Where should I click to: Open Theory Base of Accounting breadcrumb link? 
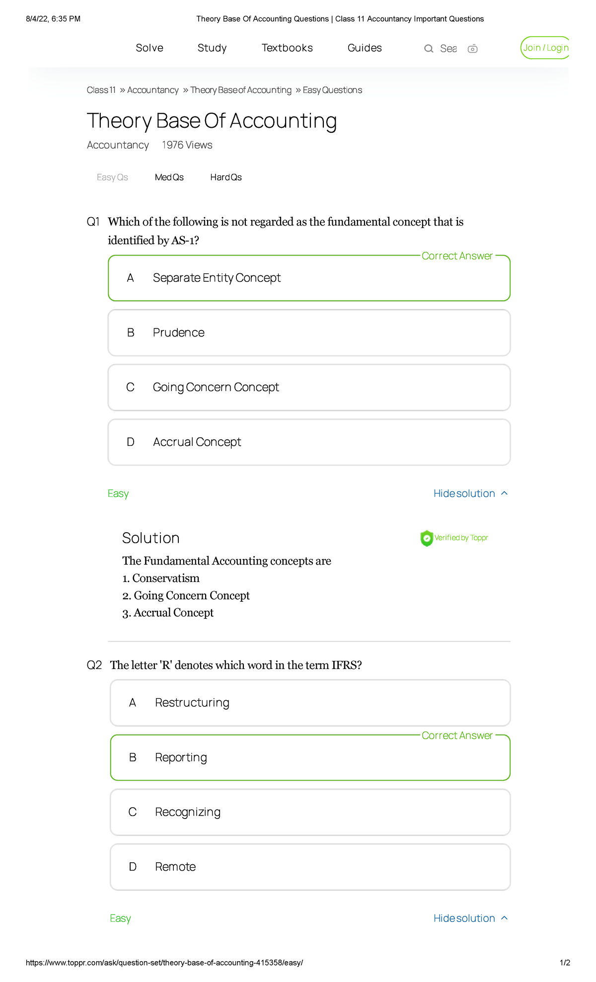pos(241,90)
